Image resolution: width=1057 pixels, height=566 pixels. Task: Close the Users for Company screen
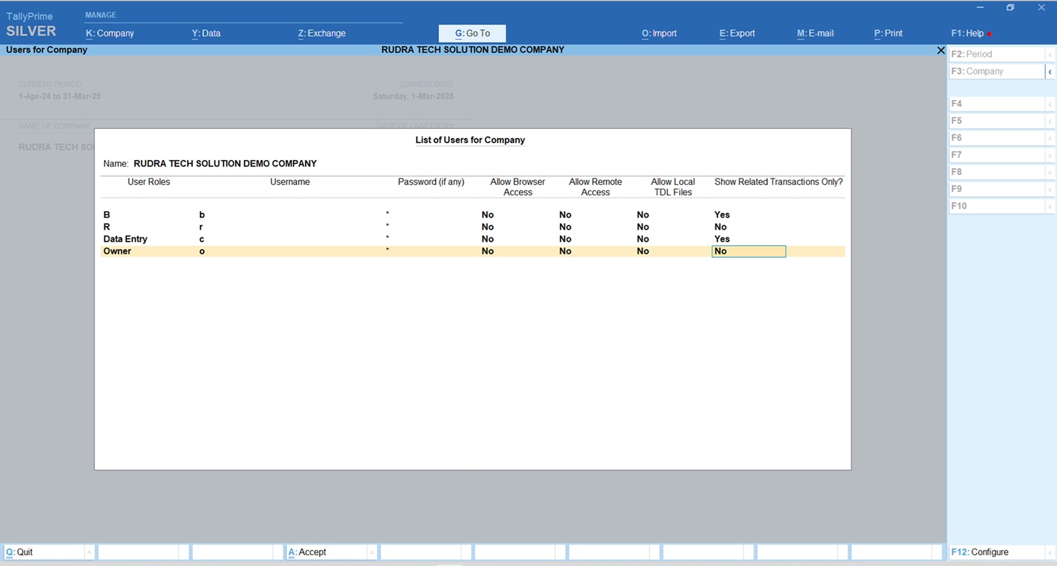941,50
